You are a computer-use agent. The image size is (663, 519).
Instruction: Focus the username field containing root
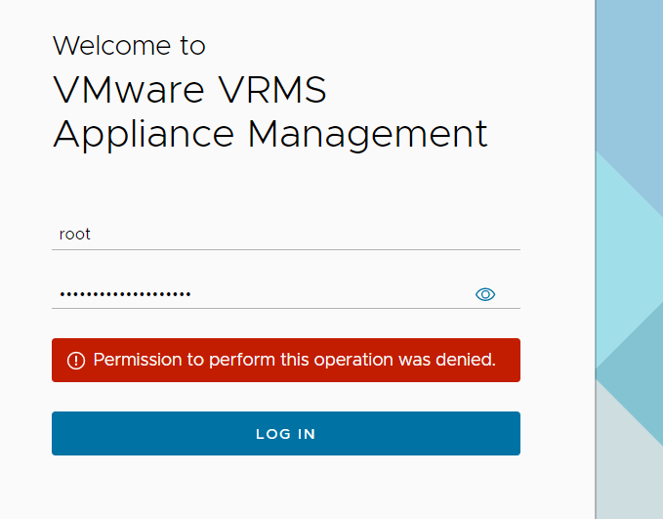tap(285, 235)
